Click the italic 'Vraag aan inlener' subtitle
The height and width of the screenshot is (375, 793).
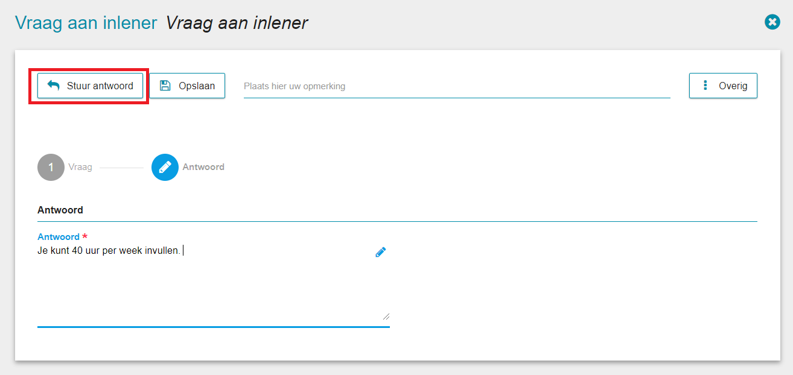click(x=237, y=23)
